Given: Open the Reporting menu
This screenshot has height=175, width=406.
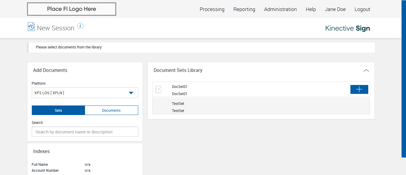Looking at the screenshot, I should [x=244, y=9].
